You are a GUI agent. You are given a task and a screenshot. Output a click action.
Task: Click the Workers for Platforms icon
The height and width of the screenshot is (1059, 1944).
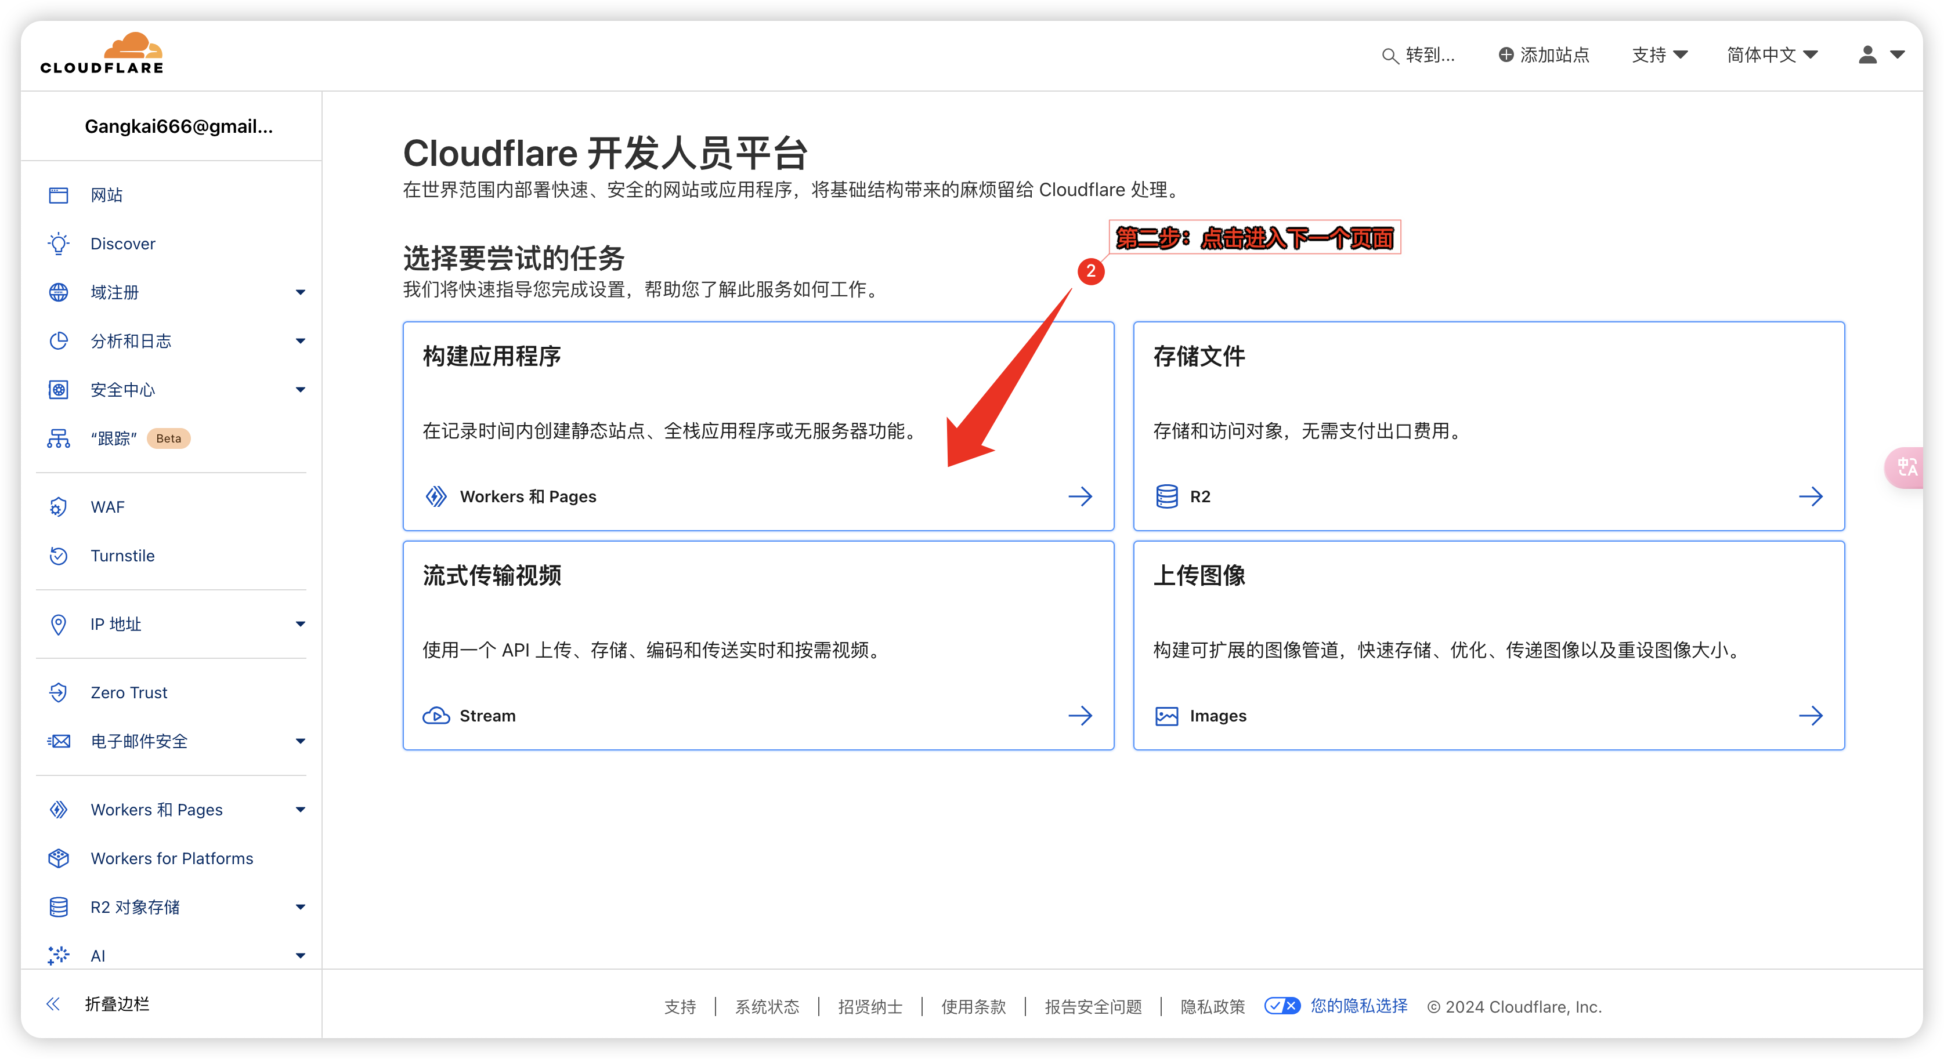[x=59, y=858]
